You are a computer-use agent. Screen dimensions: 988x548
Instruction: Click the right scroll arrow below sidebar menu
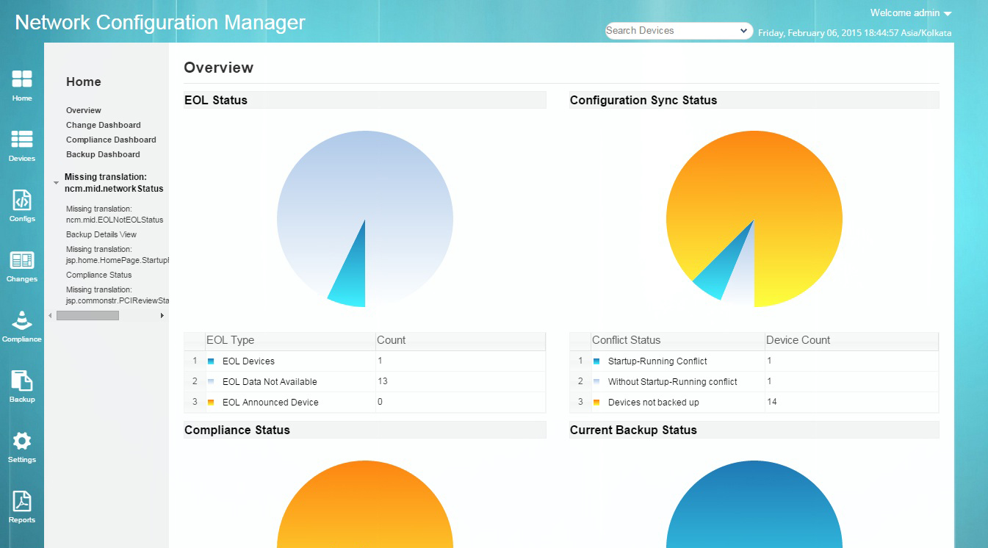pos(163,315)
